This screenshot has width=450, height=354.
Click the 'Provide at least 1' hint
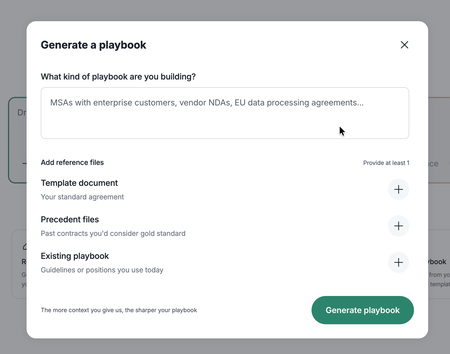tap(386, 163)
